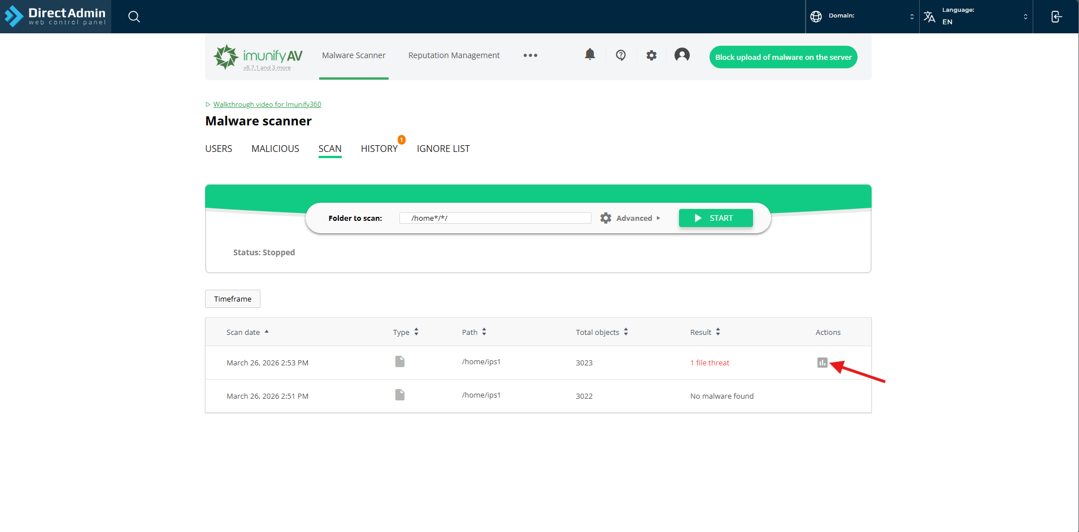Viewport: 1079px width, 532px height.
Task: Click the Folder to scan input field
Action: pyautogui.click(x=495, y=218)
